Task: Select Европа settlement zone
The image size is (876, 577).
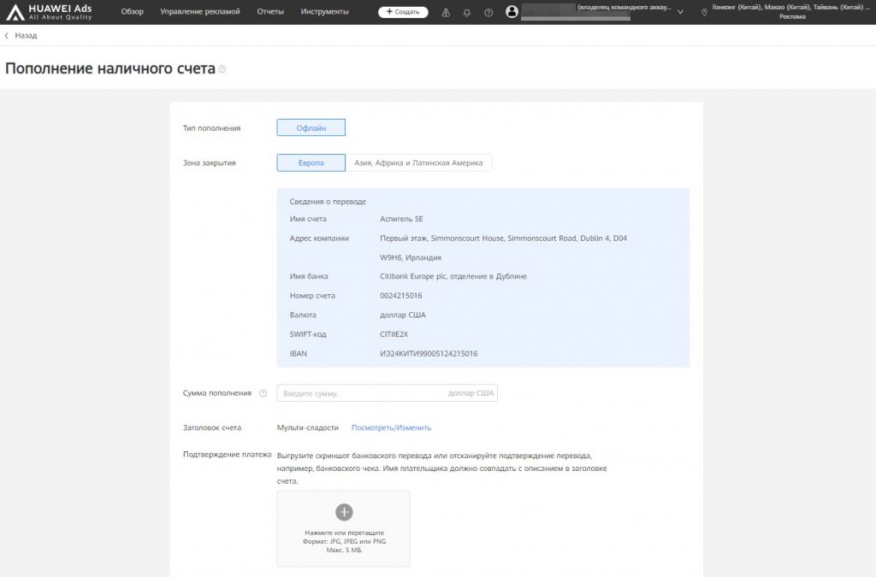Action: pos(311,162)
